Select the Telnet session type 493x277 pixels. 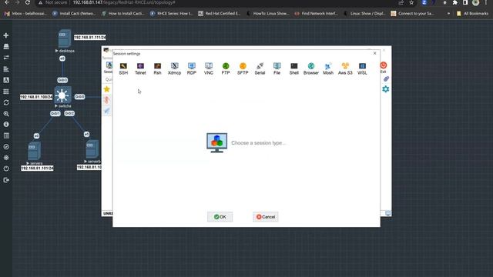tap(140, 68)
